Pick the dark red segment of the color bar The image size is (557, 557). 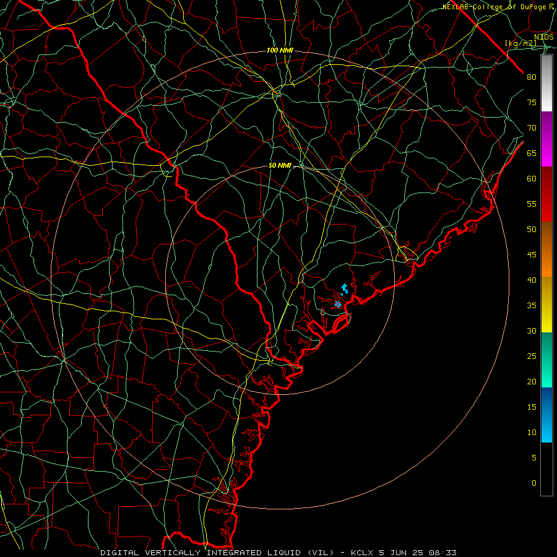[546, 194]
